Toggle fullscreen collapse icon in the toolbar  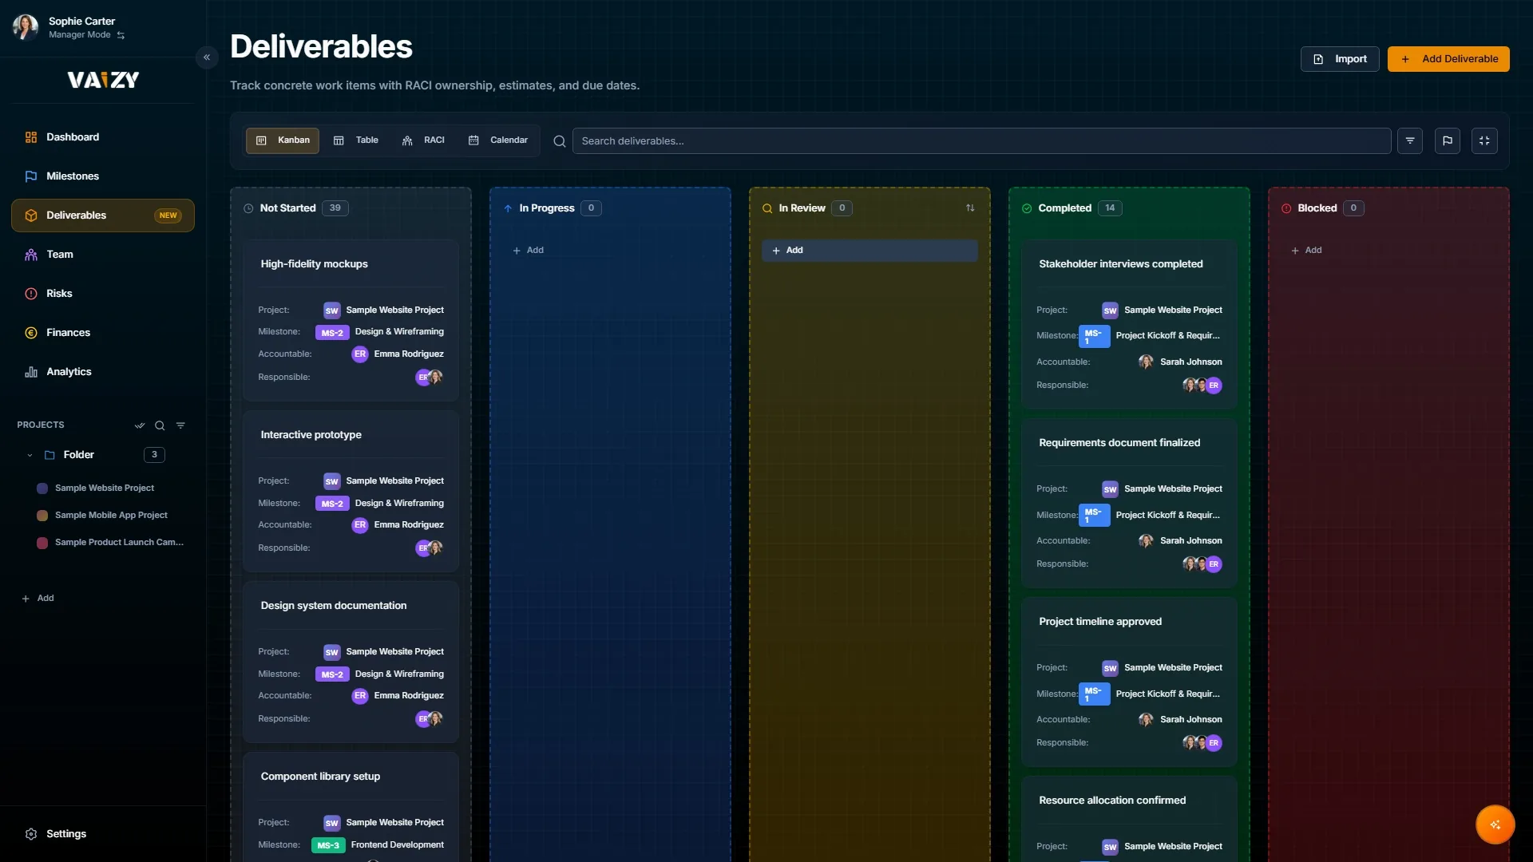(x=1484, y=140)
